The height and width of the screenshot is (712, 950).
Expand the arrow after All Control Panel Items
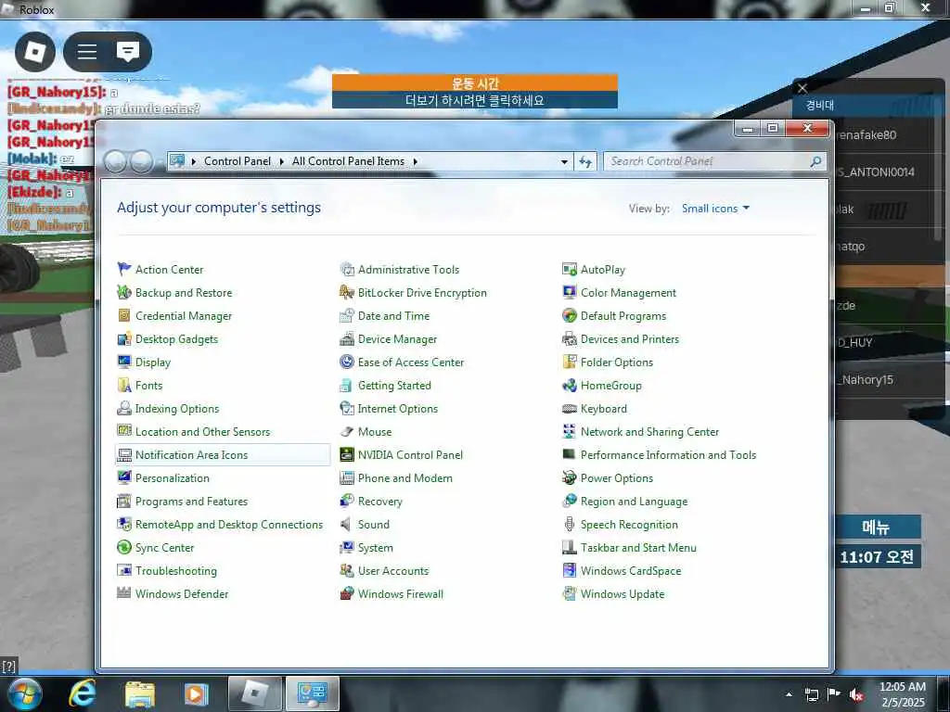(x=415, y=161)
